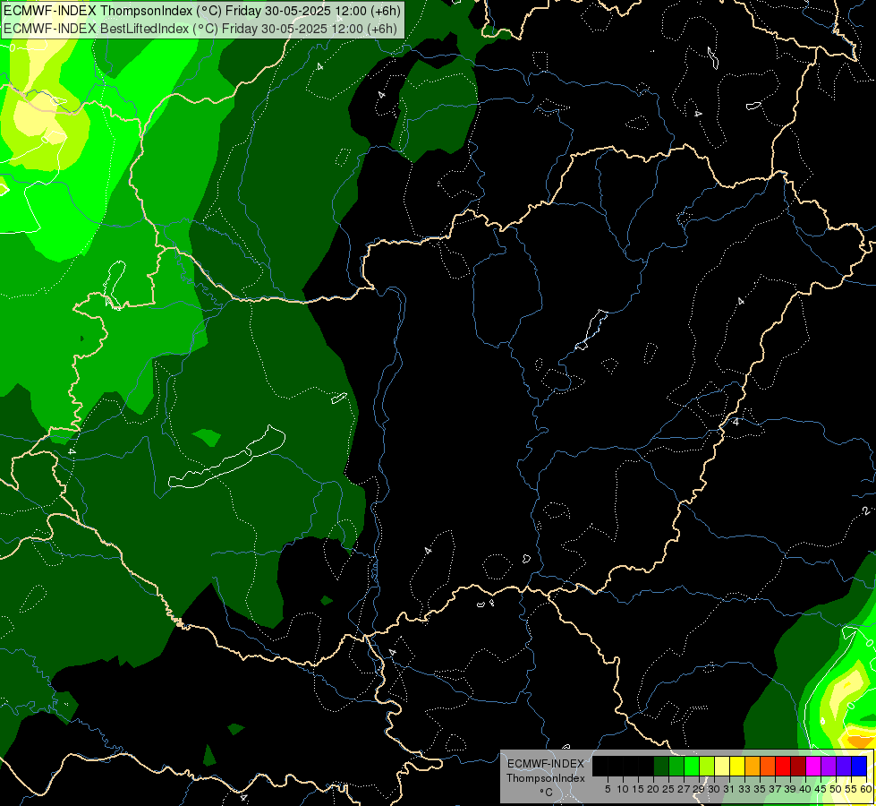Click the BestLiftedIndex title line at top
The width and height of the screenshot is (876, 806).
[x=200, y=29]
